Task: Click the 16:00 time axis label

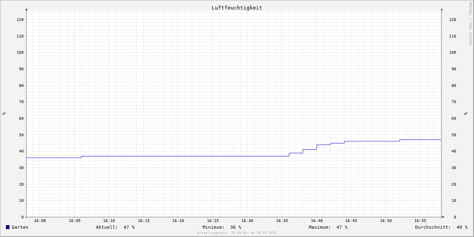Action: point(40,221)
